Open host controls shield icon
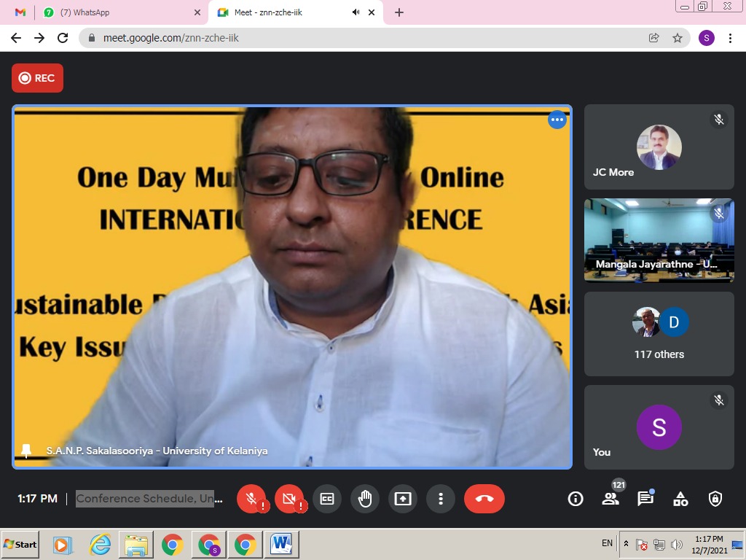The width and height of the screenshot is (746, 560). click(715, 499)
